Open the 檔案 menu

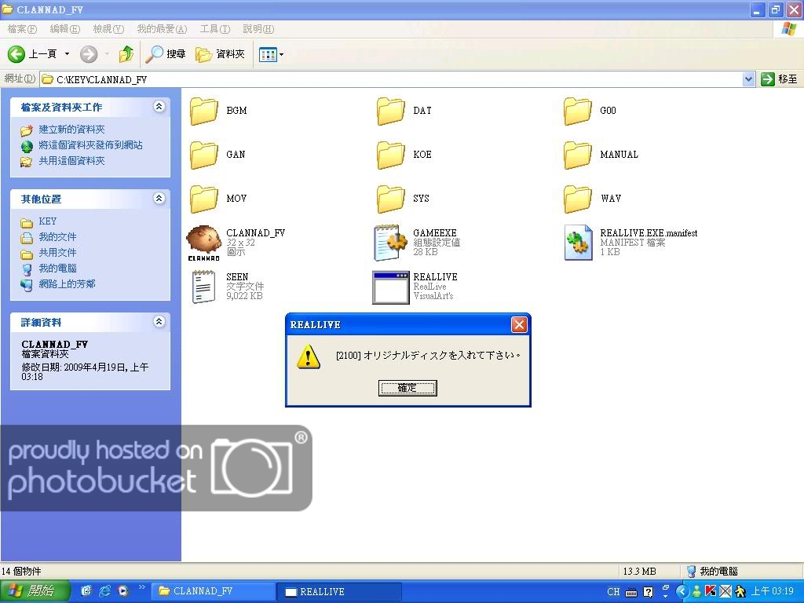21,29
